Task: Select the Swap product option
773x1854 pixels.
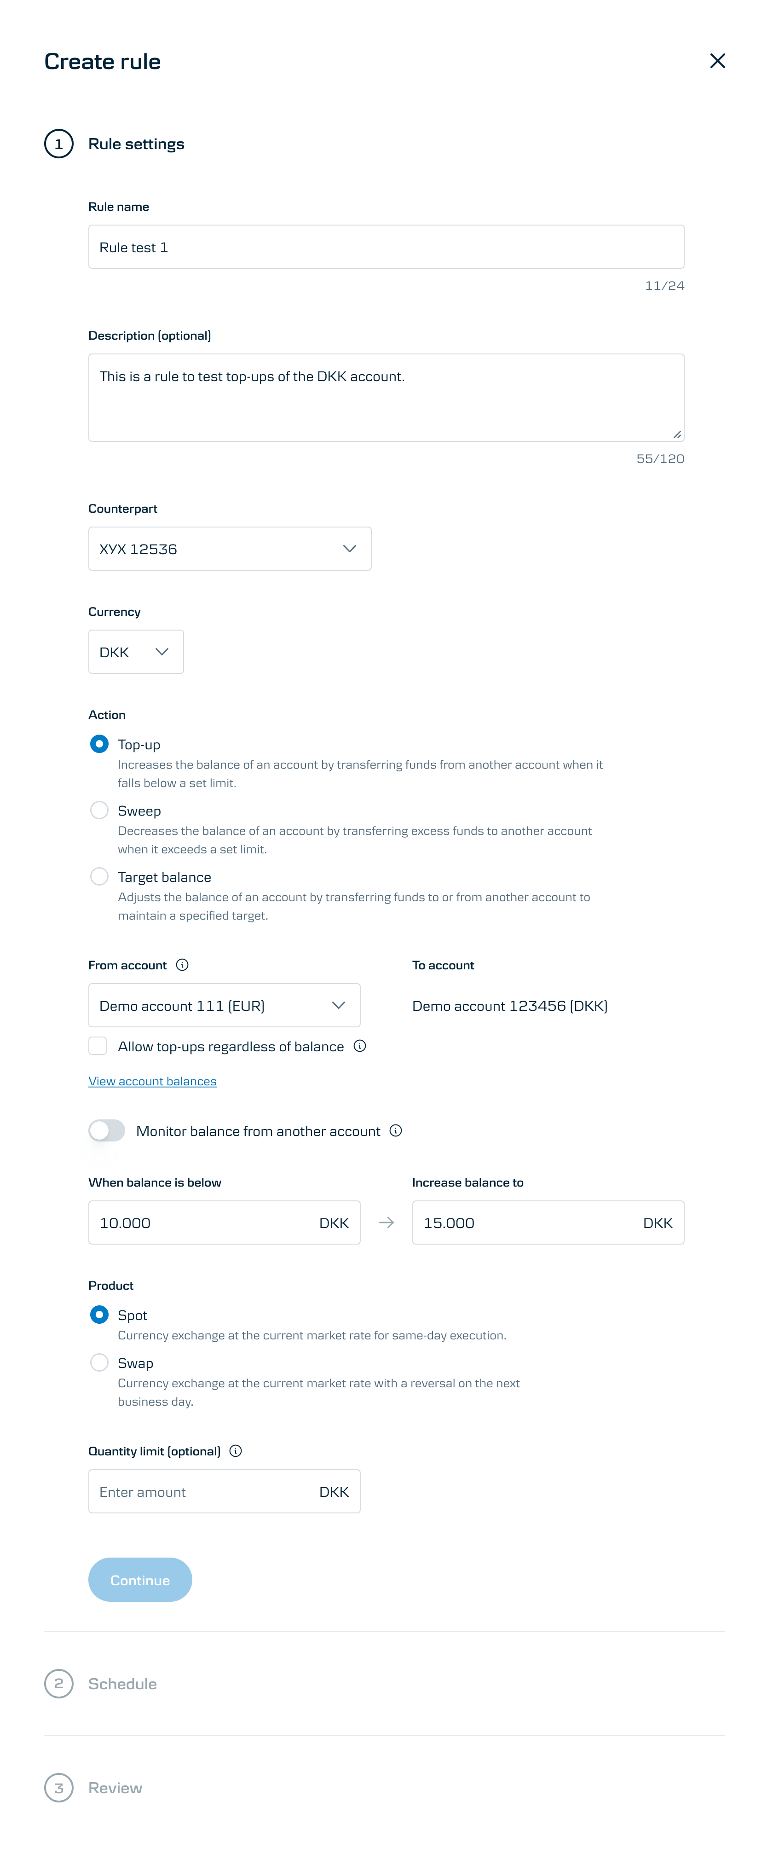Action: pos(98,1362)
